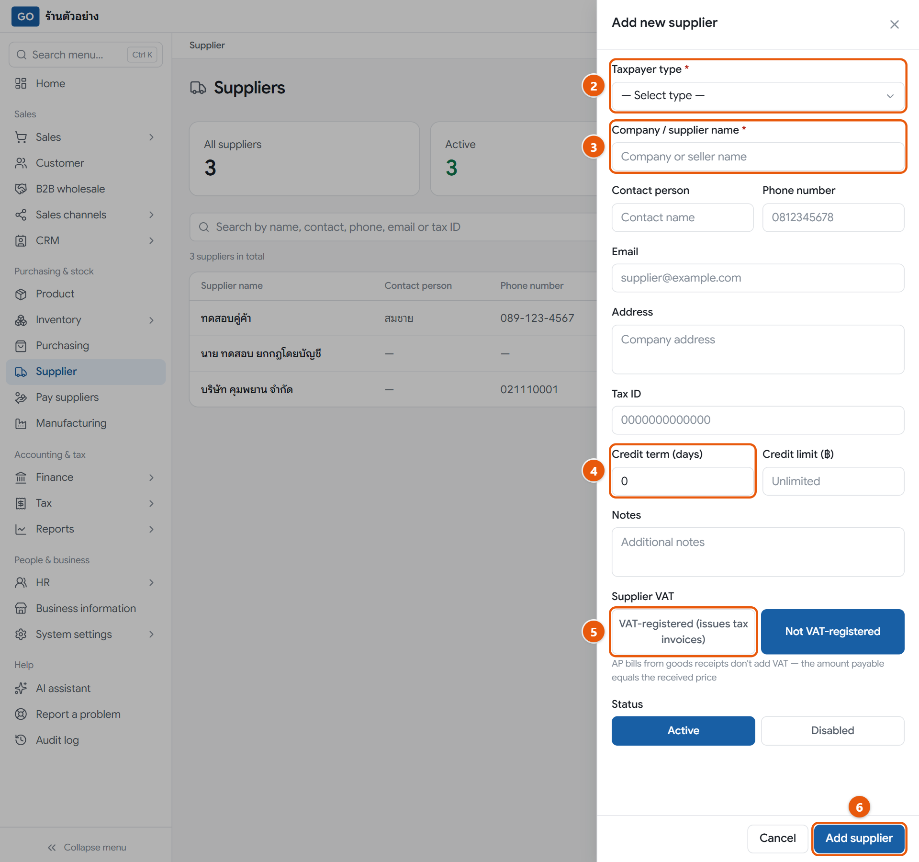This screenshot has height=862, width=919.
Task: Click the Home dashboard icon in sidebar
Action: click(x=21, y=83)
